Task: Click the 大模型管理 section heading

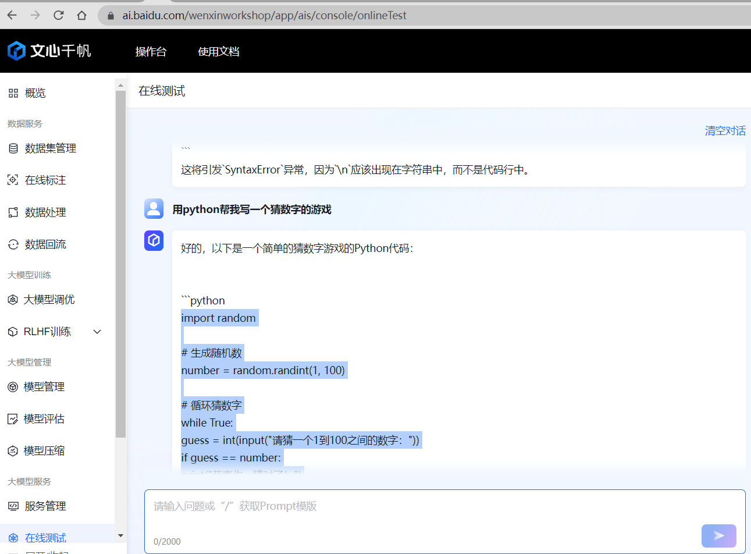Action: tap(29, 363)
